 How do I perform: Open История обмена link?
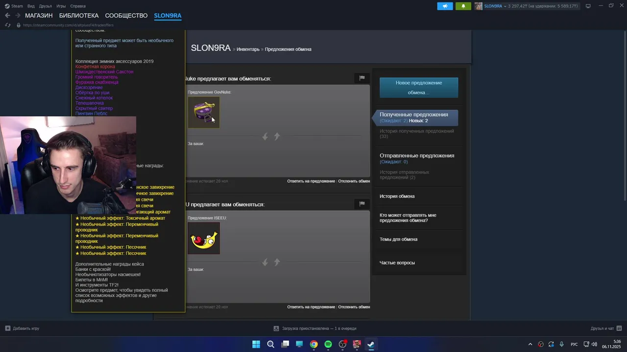(x=397, y=196)
